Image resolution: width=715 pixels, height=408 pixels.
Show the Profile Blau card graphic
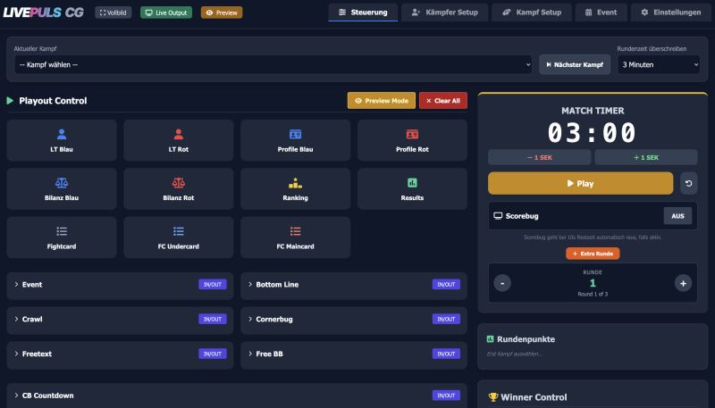pyautogui.click(x=295, y=134)
